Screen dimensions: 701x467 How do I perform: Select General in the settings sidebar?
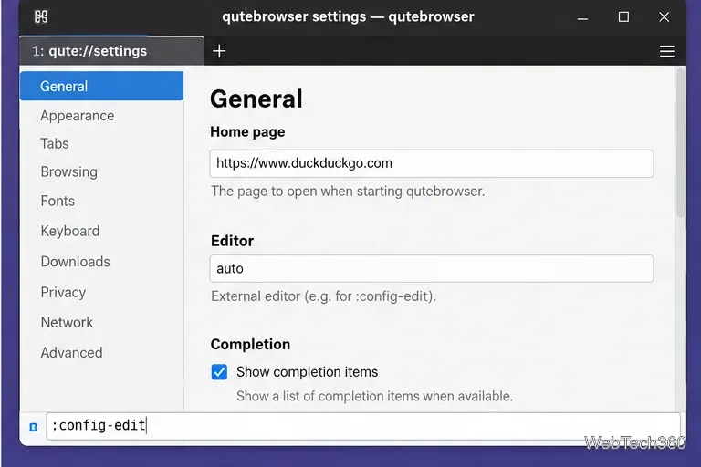click(x=101, y=86)
